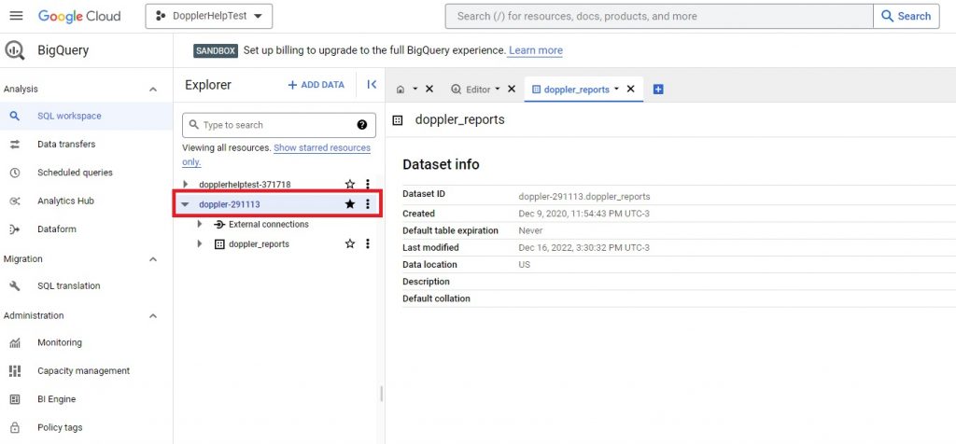Screen dimensions: 956x444
Task: Click the Analytics Hub icon
Action: [15, 201]
